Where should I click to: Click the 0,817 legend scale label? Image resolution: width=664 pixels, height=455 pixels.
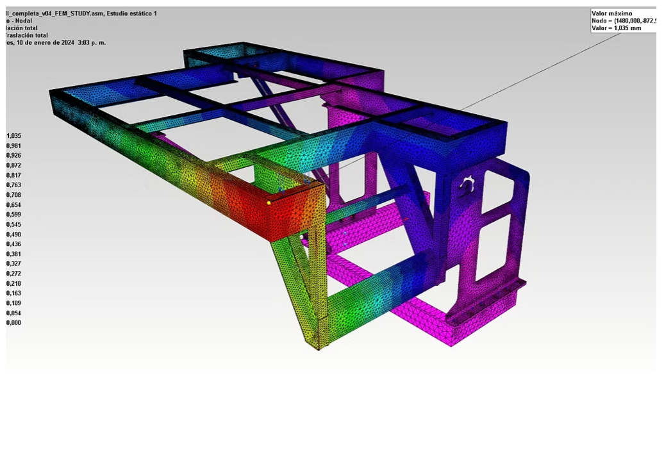tap(13, 175)
